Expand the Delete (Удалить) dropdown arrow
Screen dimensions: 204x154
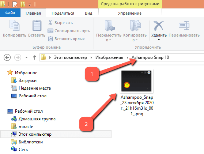click(159, 40)
